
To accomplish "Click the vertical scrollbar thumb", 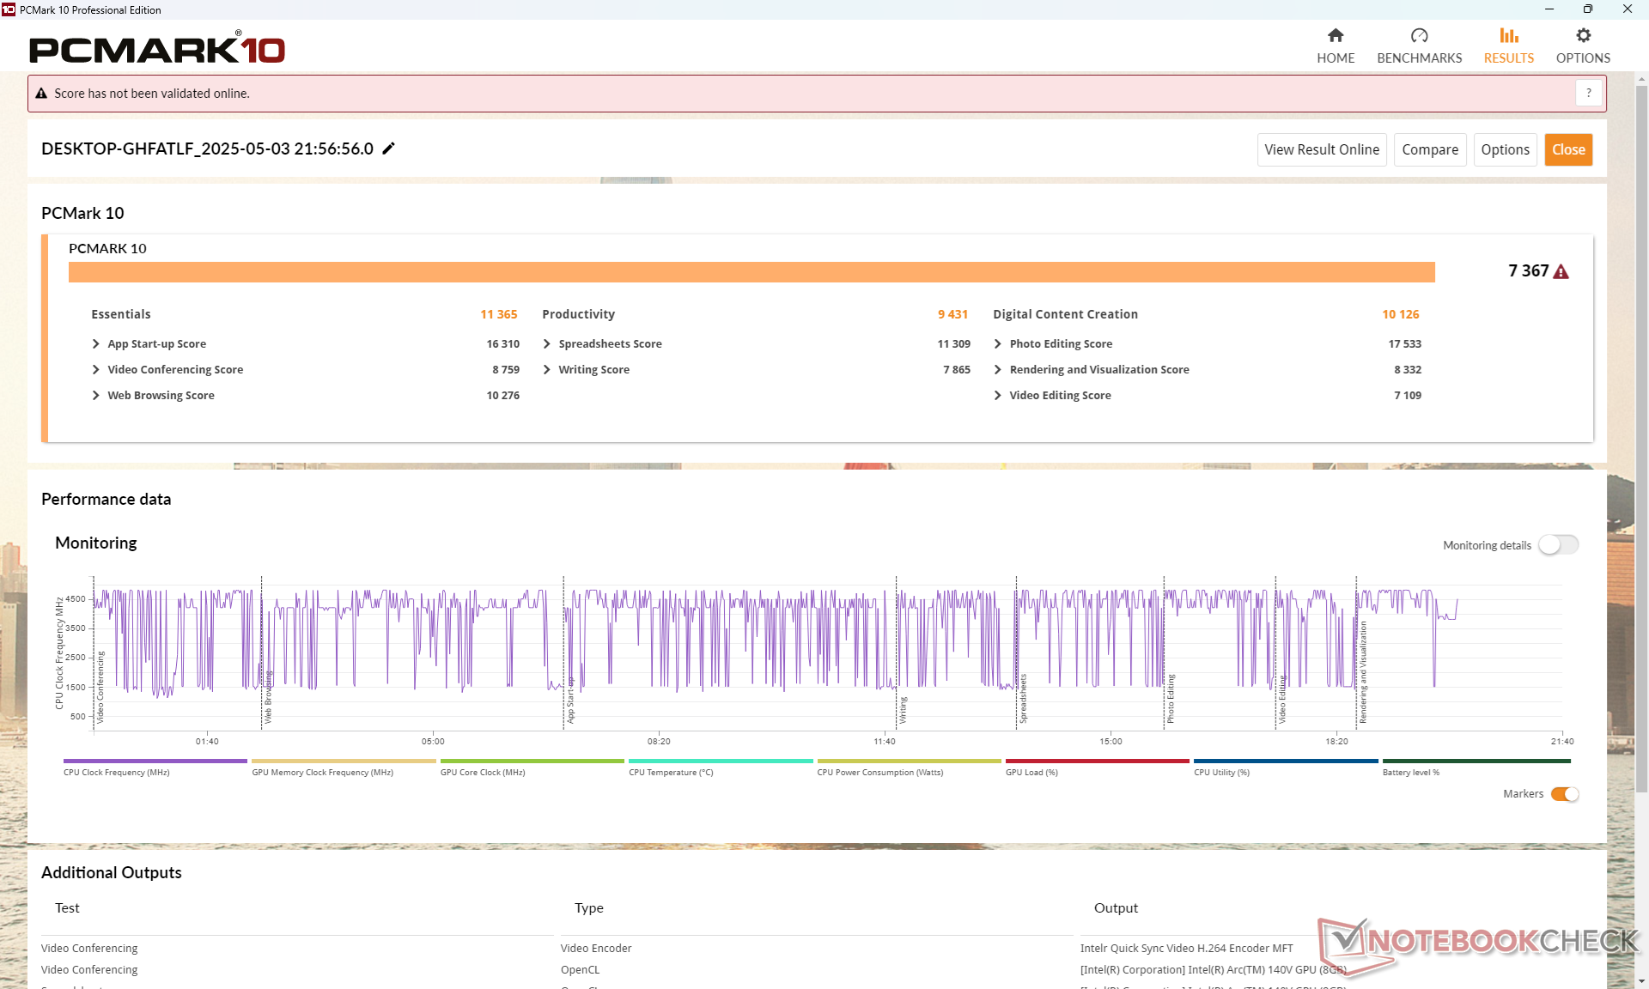I will pos(1641,438).
